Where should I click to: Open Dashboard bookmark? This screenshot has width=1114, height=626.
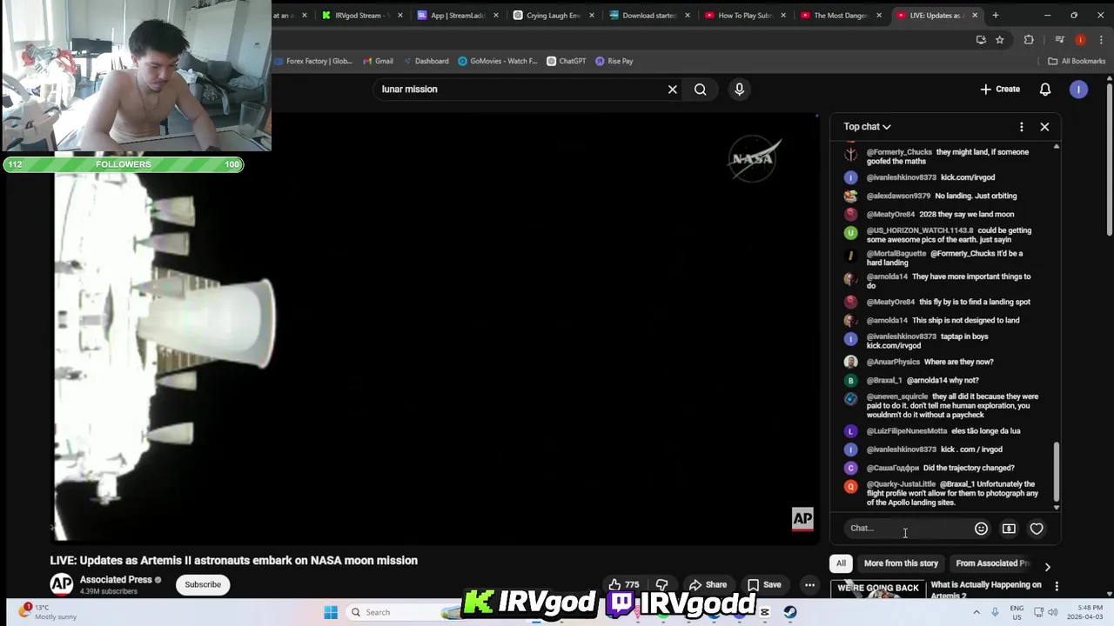[426, 61]
